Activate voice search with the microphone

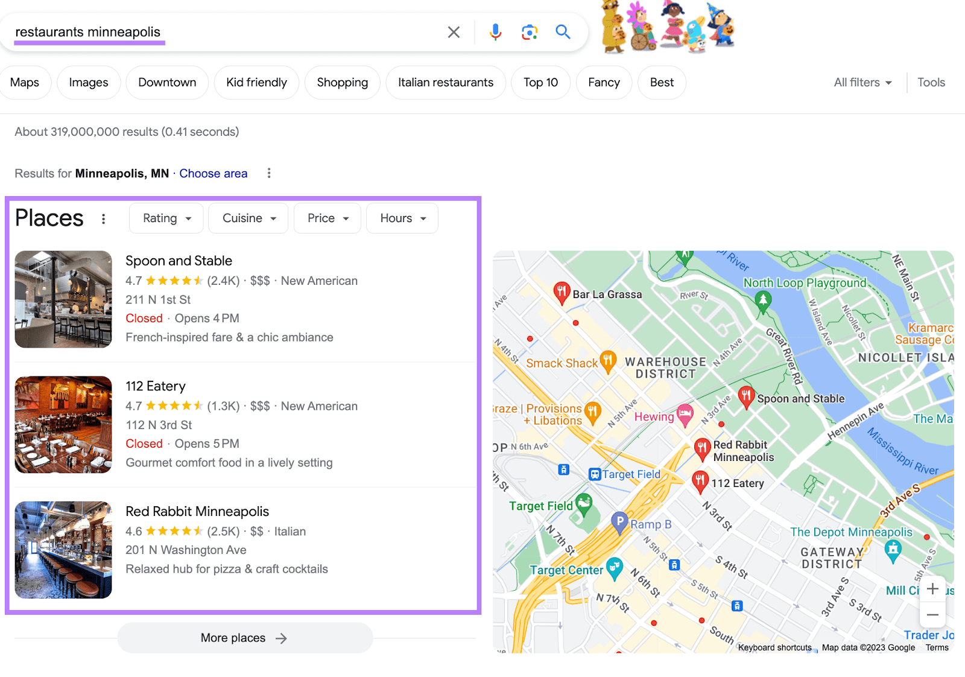pos(495,32)
